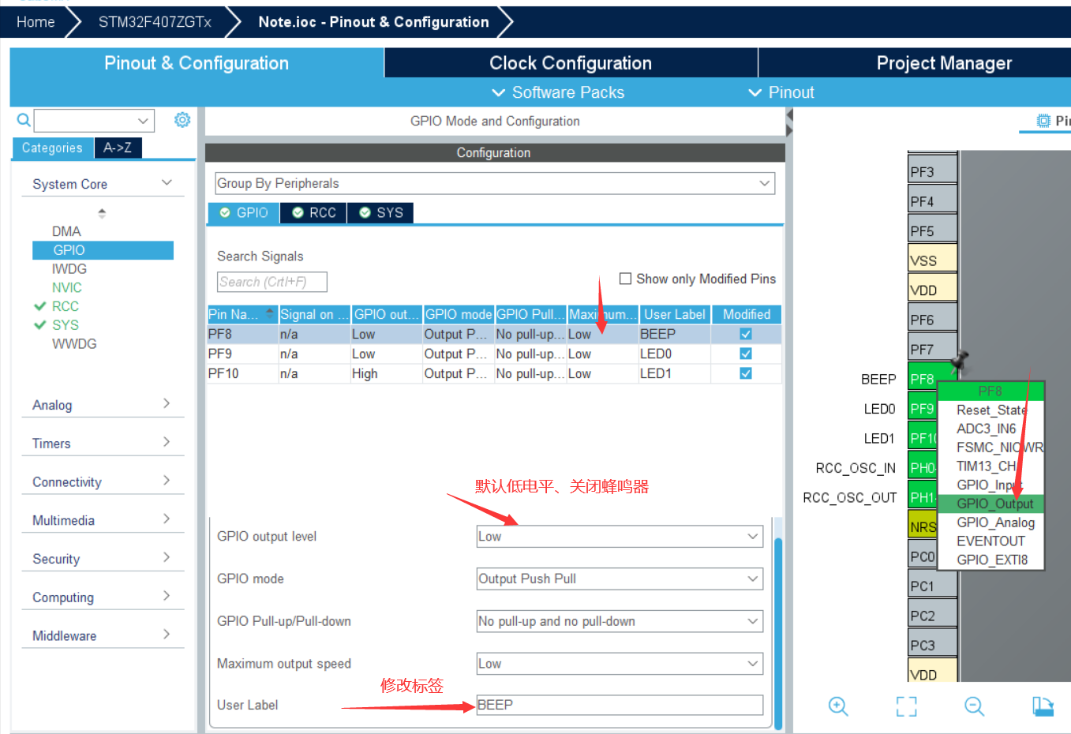This screenshot has height=734, width=1071.
Task: Choose EVENTOUT in the PF8 pin menu
Action: pos(990,541)
